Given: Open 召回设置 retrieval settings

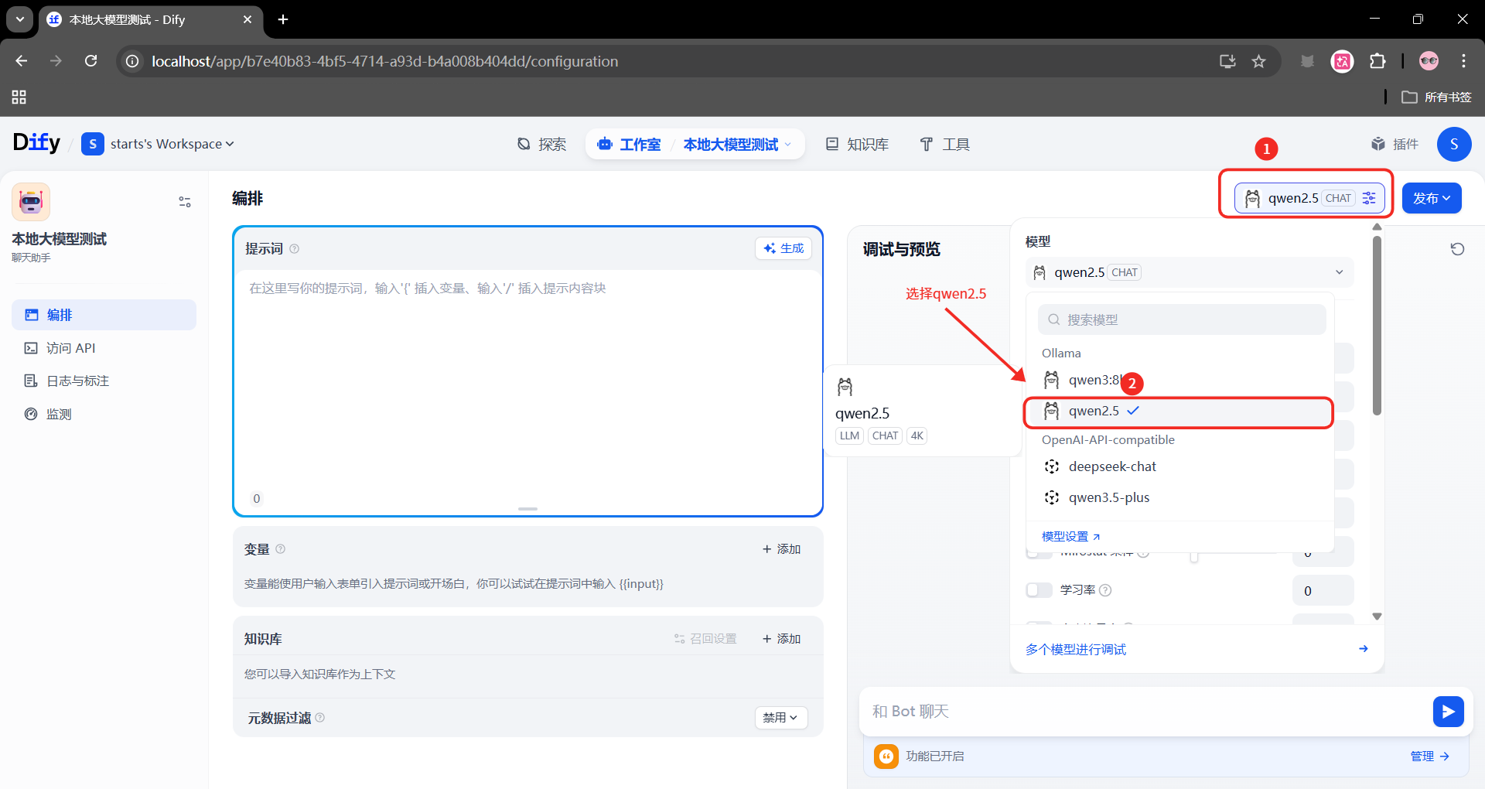Looking at the screenshot, I should pos(705,639).
